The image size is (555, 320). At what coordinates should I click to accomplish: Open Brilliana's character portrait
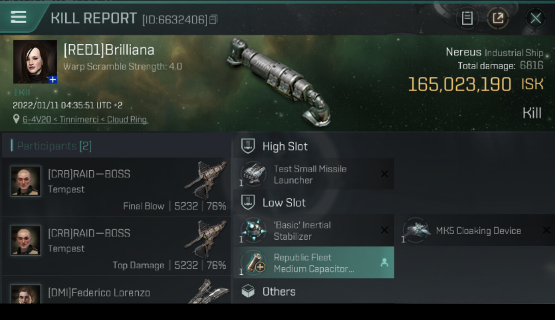click(x=35, y=61)
